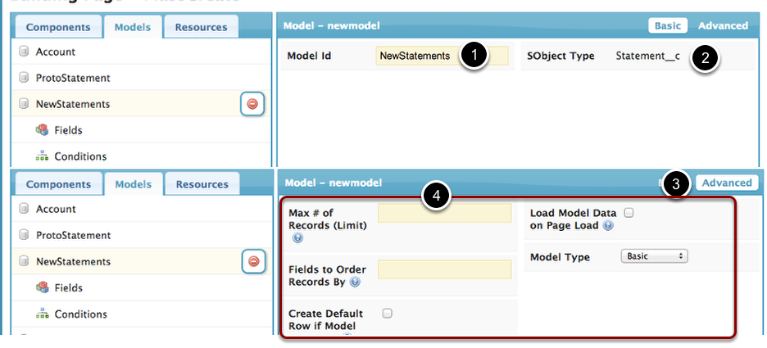Select Models tab in lower panel

coord(132,184)
